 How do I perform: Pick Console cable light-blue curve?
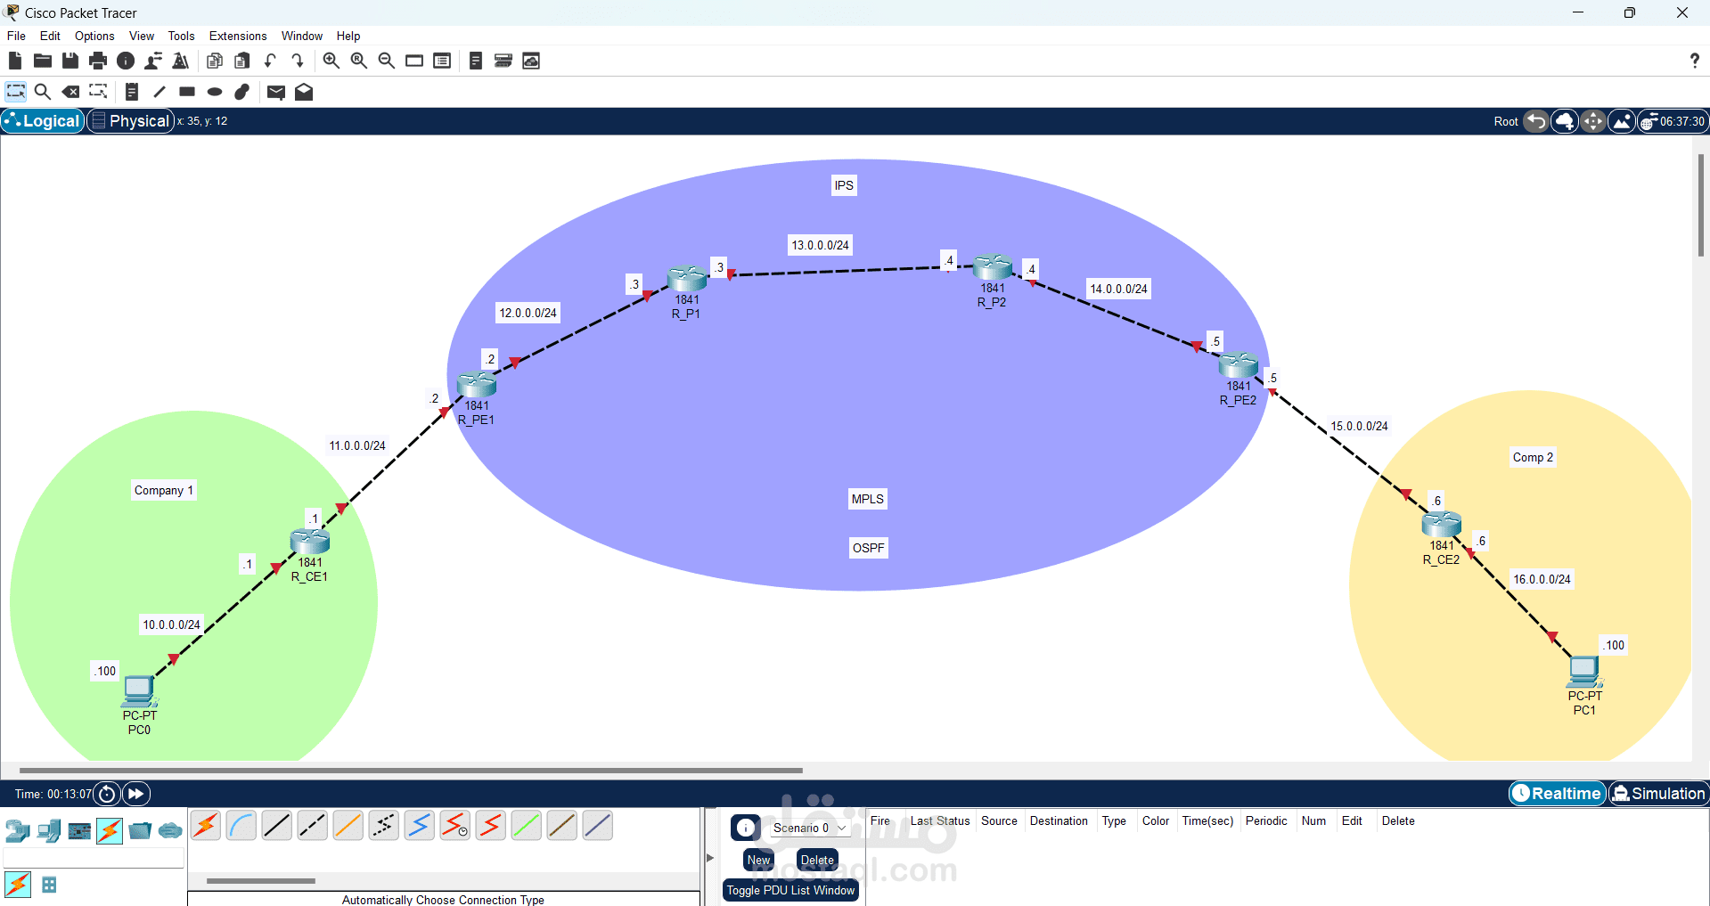[241, 826]
